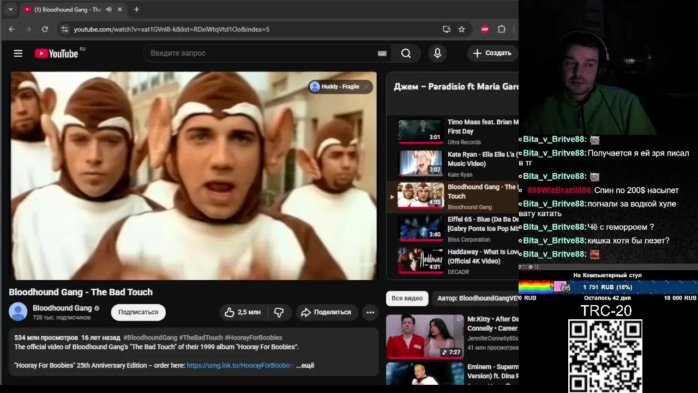This screenshot has width=698, height=393.
Task: Play Timo Maas First Day playlist thumbnail
Action: click(x=420, y=131)
